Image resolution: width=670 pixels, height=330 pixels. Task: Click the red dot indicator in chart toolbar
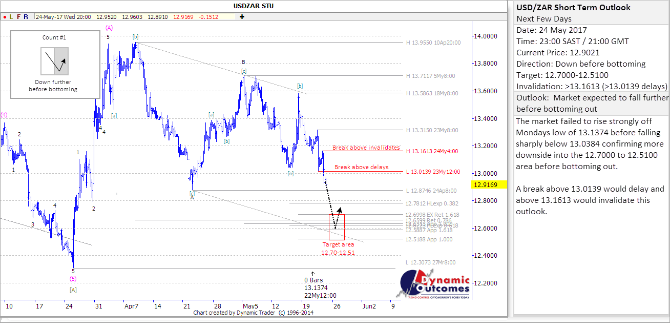5,17
